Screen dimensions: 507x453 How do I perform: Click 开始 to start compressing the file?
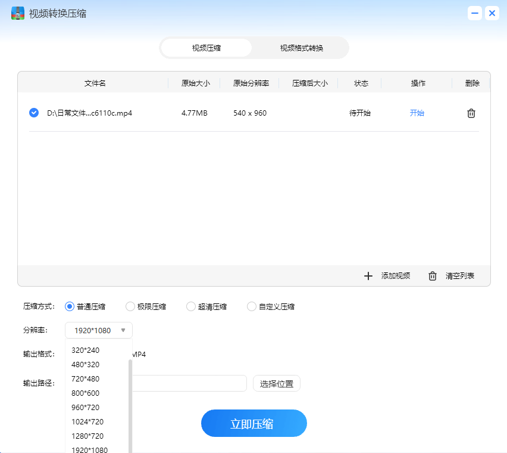[x=417, y=113]
